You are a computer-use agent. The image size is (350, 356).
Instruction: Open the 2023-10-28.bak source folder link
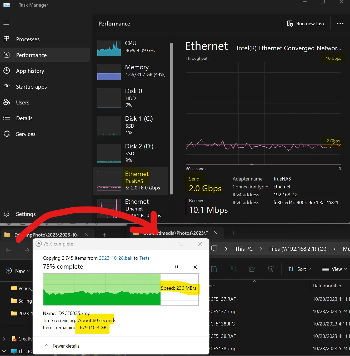coord(116,258)
